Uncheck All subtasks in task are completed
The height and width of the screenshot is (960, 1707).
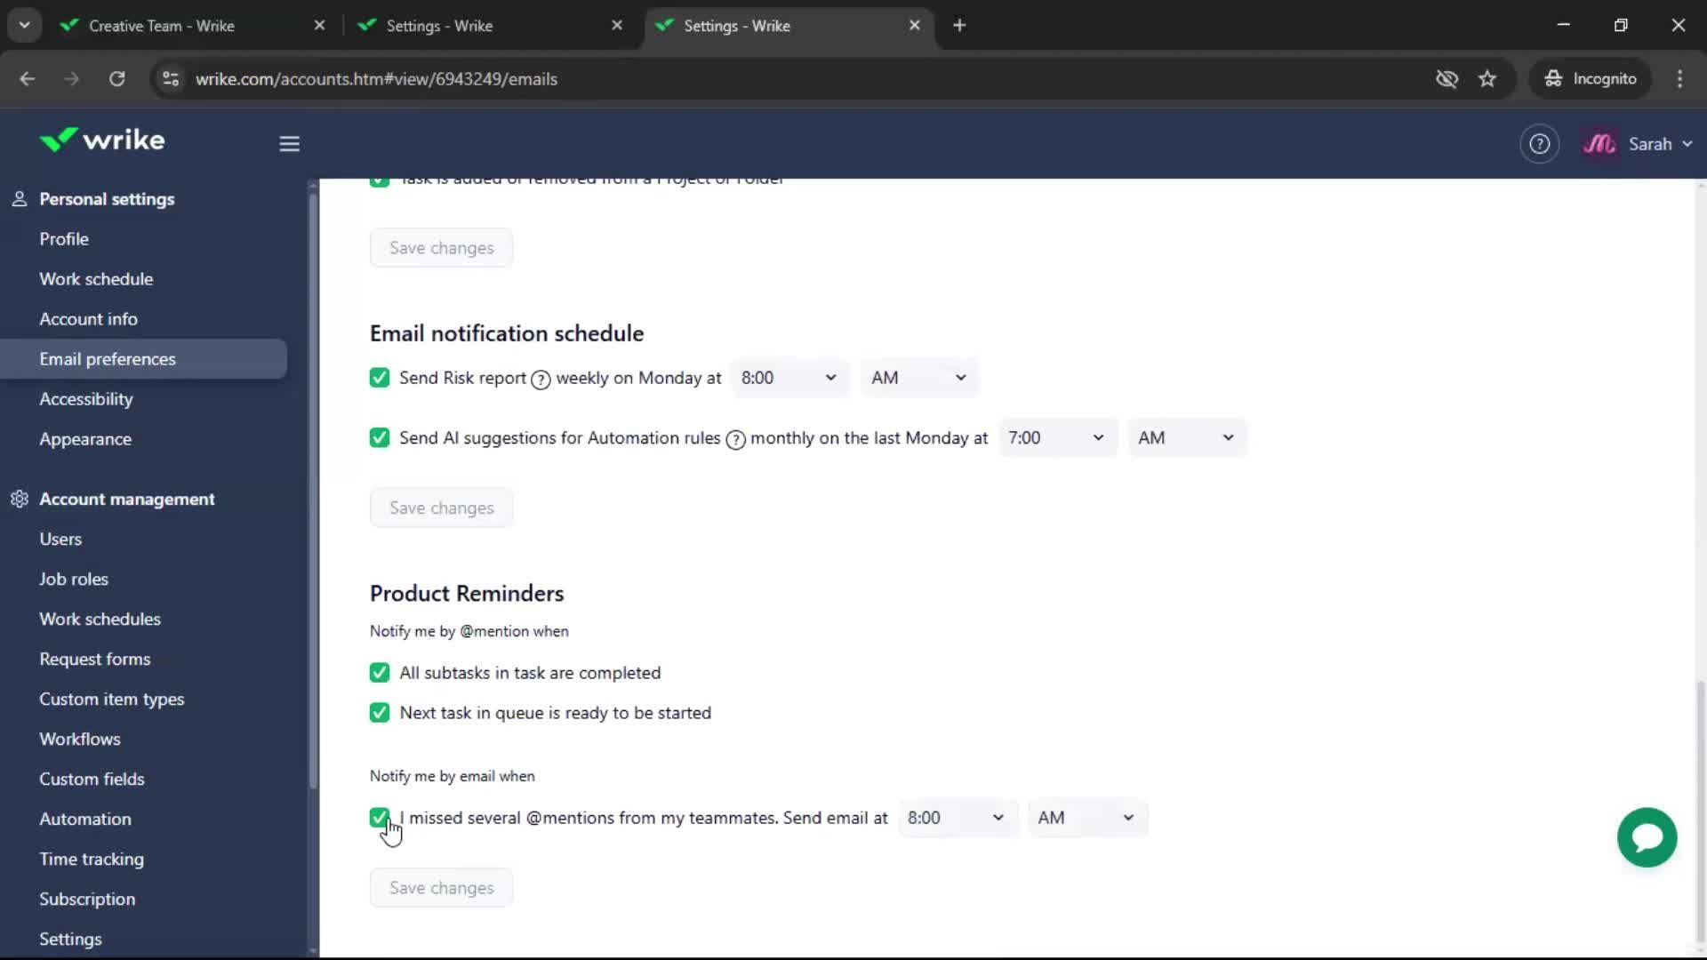coord(380,673)
